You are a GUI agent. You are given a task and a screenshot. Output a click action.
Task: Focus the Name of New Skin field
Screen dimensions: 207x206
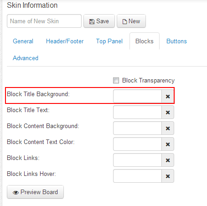tap(44, 21)
